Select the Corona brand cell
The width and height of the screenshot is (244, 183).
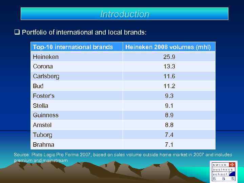pyautogui.click(x=77, y=66)
